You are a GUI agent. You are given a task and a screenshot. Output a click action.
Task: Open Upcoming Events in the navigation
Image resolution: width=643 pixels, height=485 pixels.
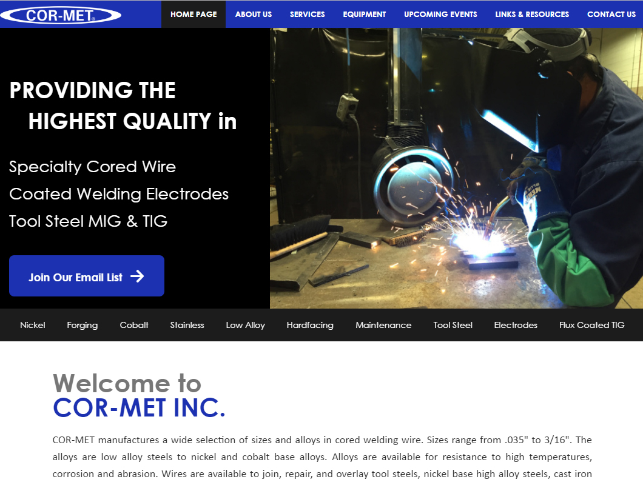tap(440, 15)
